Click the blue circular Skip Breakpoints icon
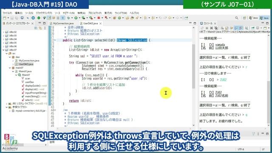This screenshot has height=153, width=272. (x=33, y=18)
